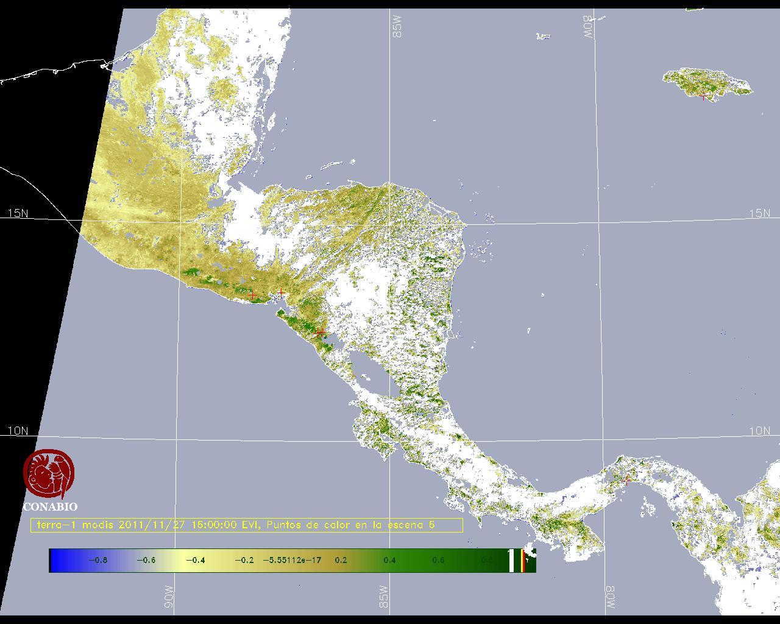
Task: Select the -0.4 pale yellow color bar value
Action: click(x=195, y=561)
